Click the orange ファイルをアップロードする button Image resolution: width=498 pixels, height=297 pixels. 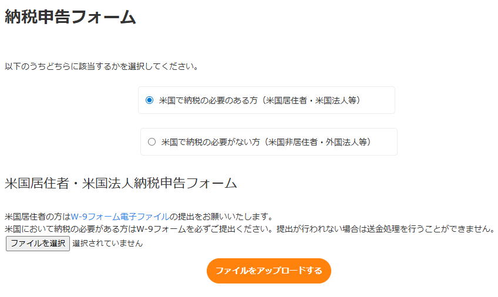pyautogui.click(x=268, y=271)
